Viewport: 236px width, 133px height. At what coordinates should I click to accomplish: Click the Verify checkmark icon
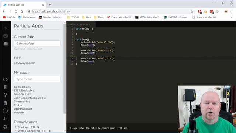(6, 36)
